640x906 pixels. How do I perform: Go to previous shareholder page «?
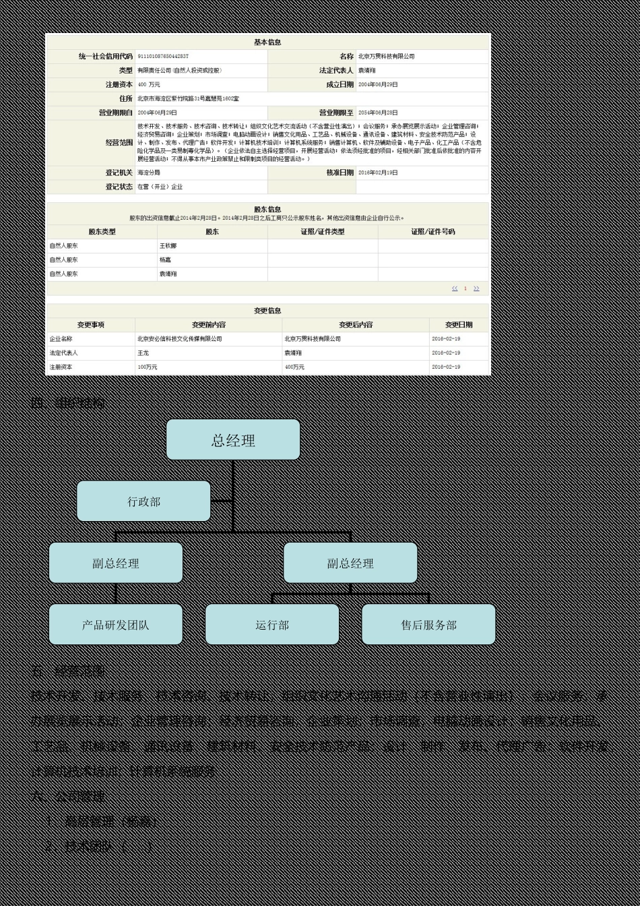coord(455,289)
